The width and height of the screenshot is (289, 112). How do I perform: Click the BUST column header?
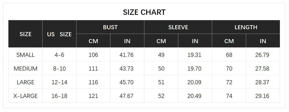point(110,27)
